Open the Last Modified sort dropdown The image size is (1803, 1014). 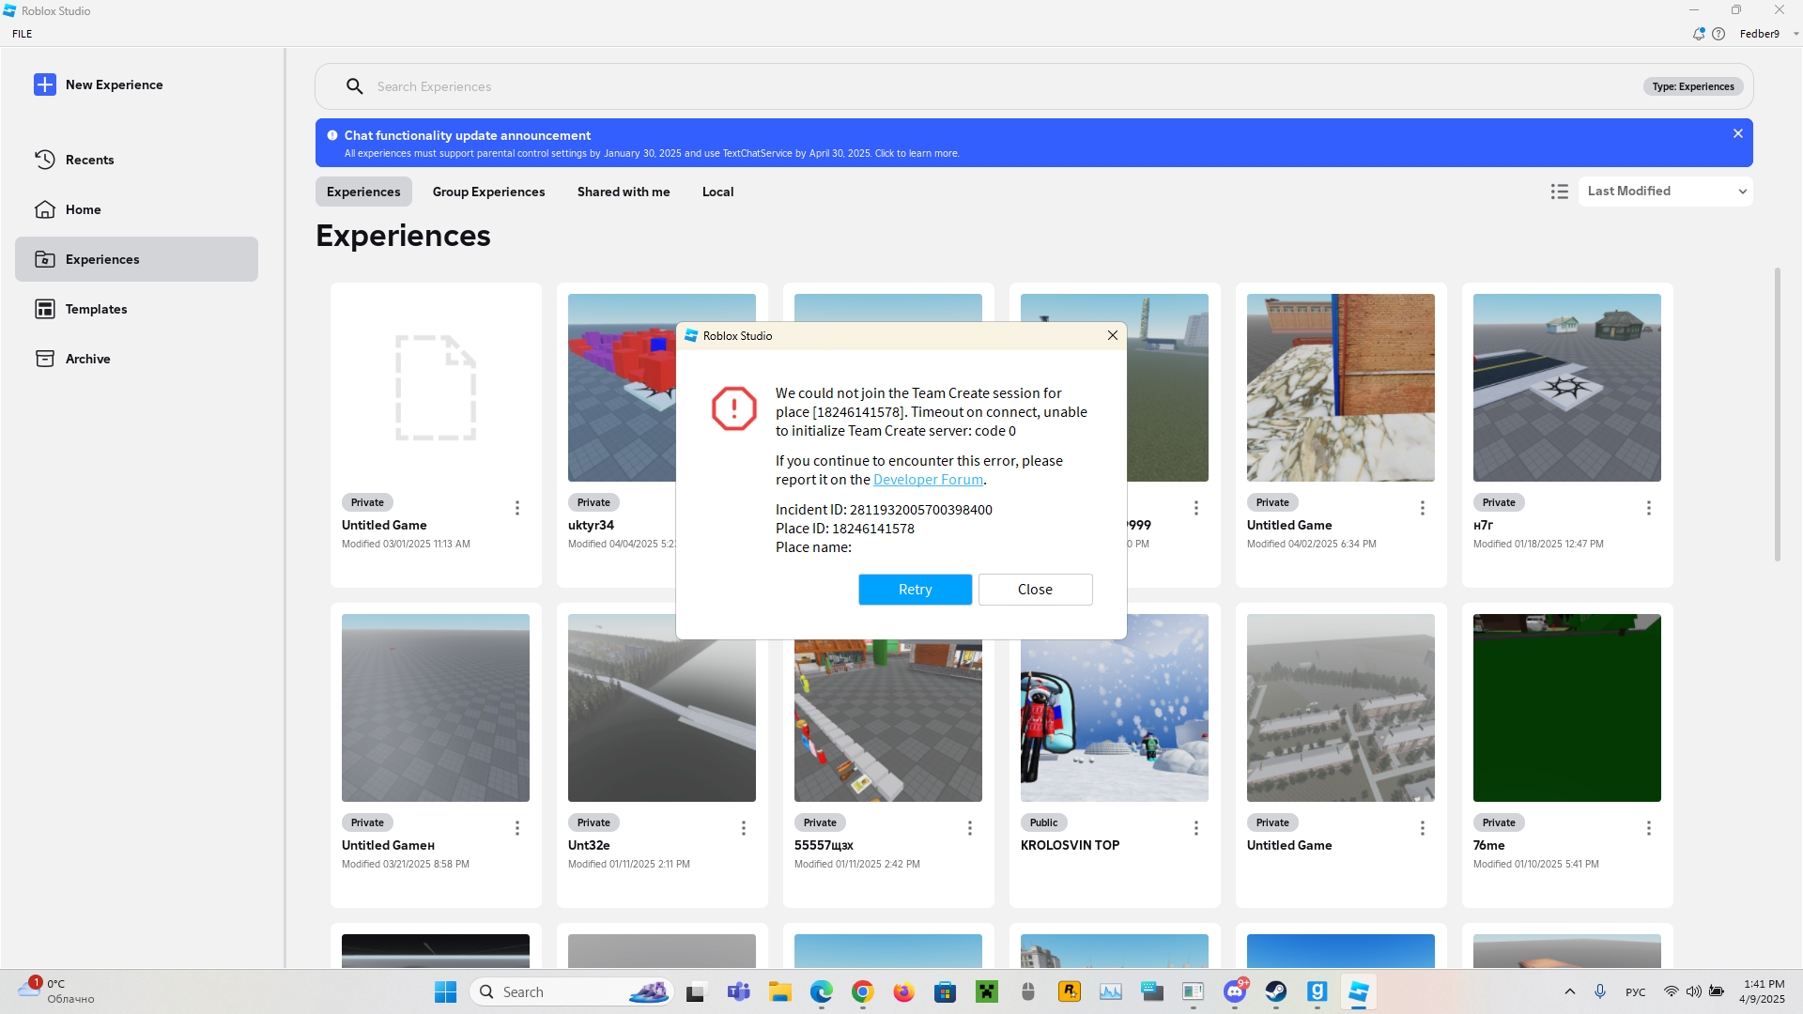pyautogui.click(x=1666, y=192)
